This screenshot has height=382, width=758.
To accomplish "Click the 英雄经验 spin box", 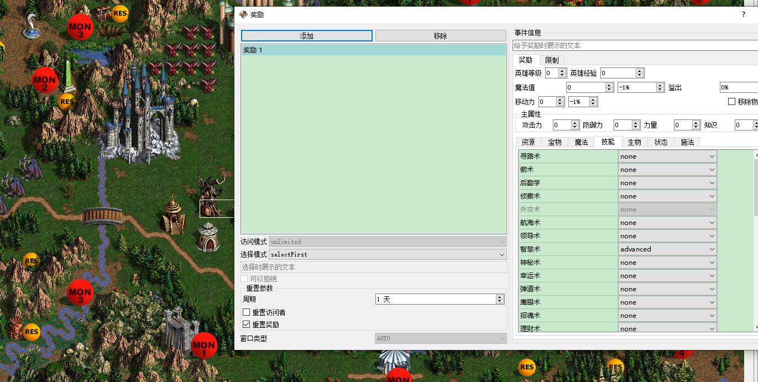I will click(622, 73).
